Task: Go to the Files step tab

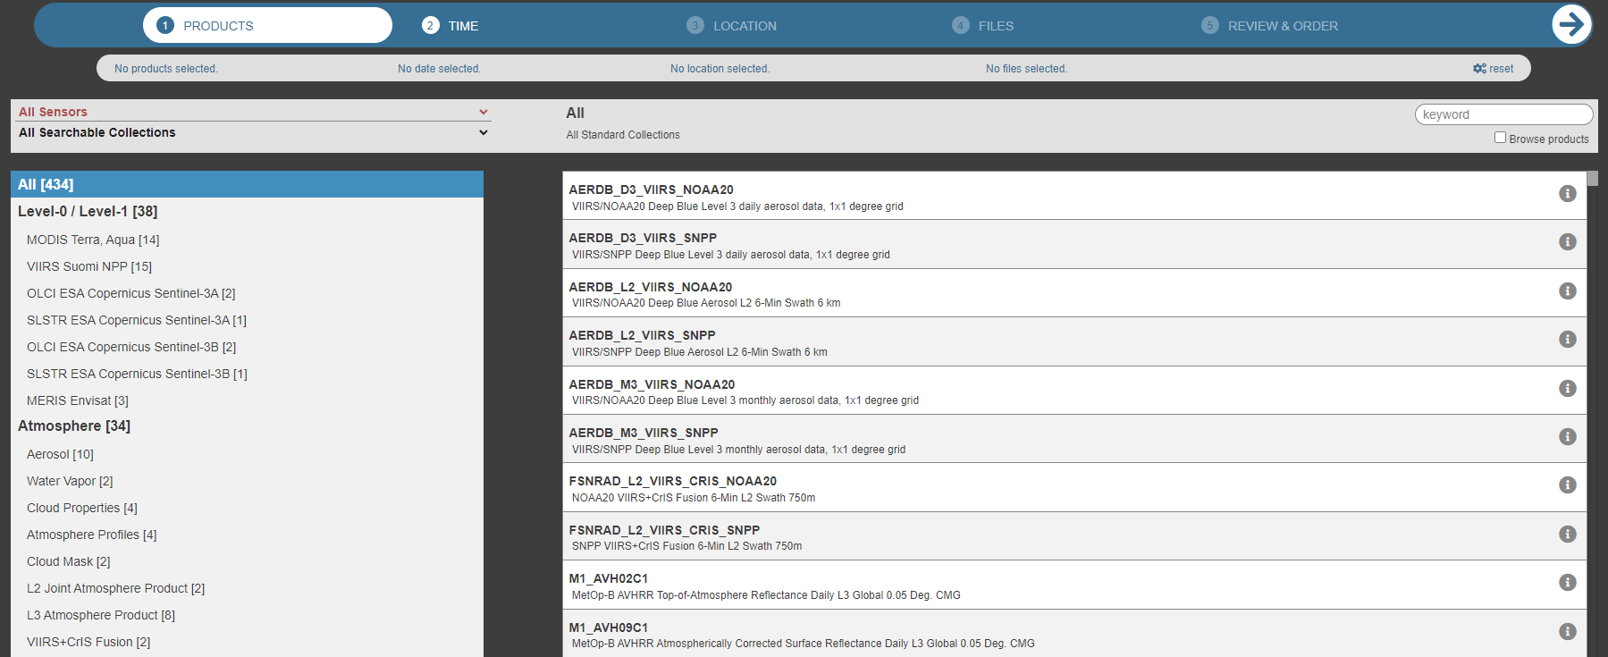Action: click(983, 26)
